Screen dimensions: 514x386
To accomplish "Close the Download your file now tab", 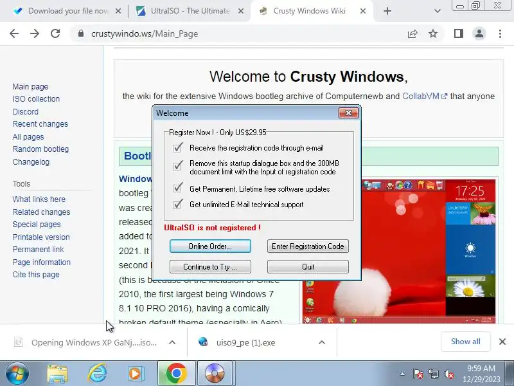I will [118, 11].
